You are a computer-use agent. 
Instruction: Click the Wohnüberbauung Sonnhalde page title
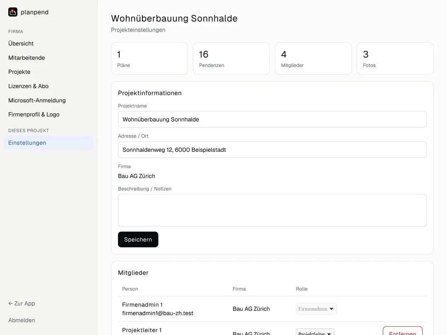[x=174, y=18]
